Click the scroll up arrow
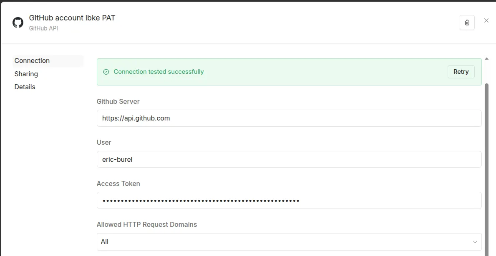This screenshot has height=256, width=496. click(486, 59)
